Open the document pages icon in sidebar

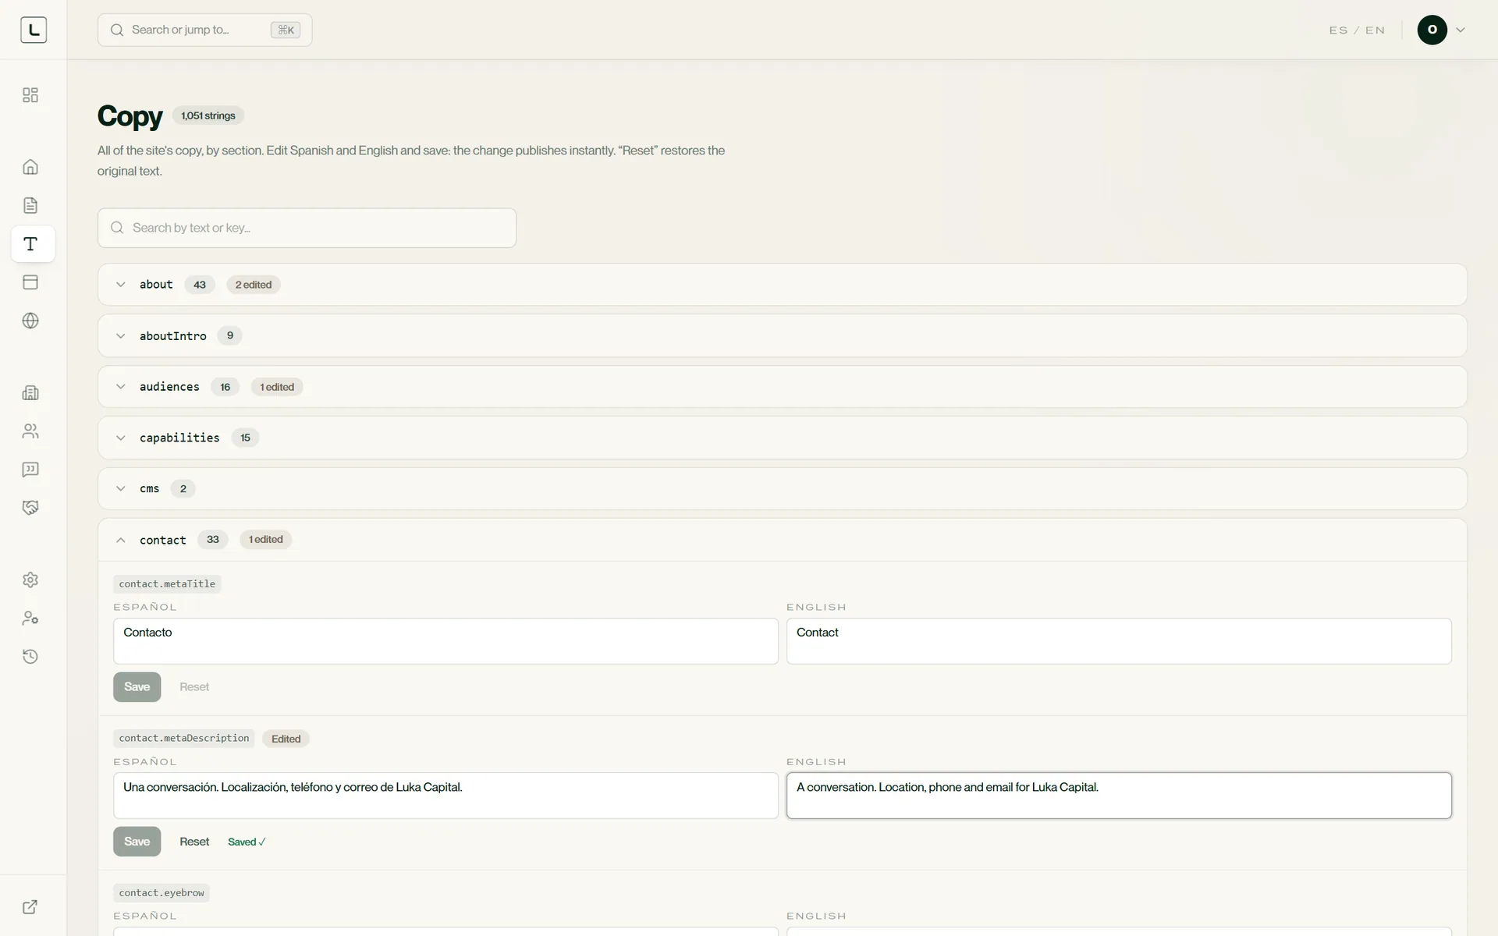coord(30,205)
